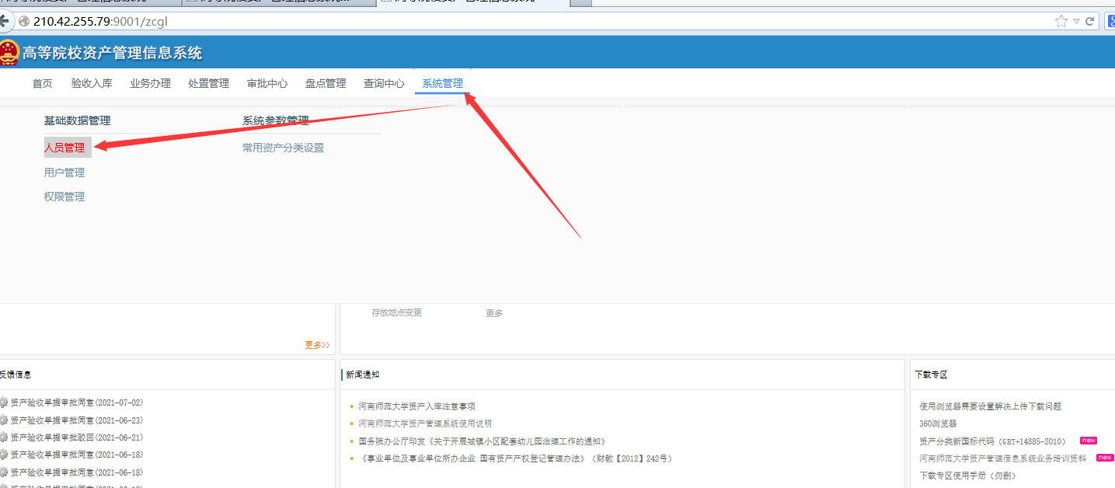Click the URL address field
This screenshot has width=1115, height=488.
coord(466,21)
